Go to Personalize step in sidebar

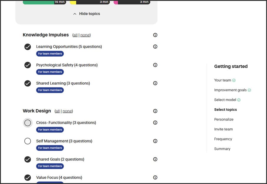pos(224,120)
